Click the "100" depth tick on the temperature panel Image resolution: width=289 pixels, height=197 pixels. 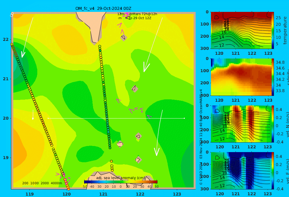coord(205,24)
